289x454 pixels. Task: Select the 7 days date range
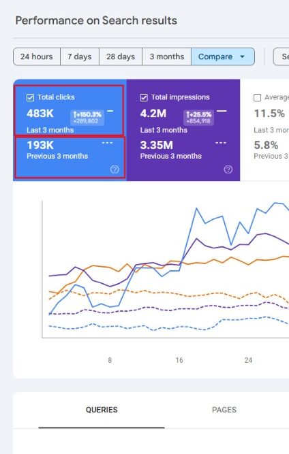[x=80, y=56]
